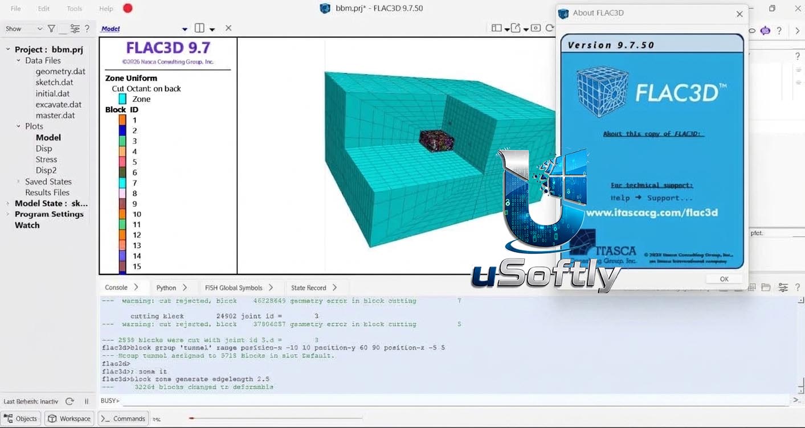Click the console options sliders icon

(783, 287)
